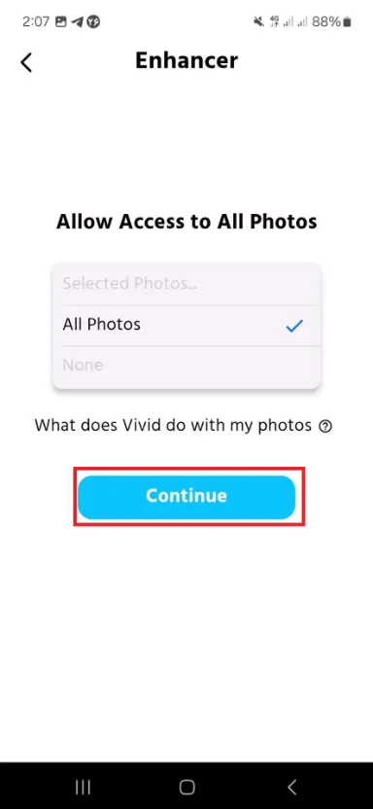Tap the Telegram notification icon in status bar
This screenshot has height=809, width=373.
pyautogui.click(x=78, y=21)
